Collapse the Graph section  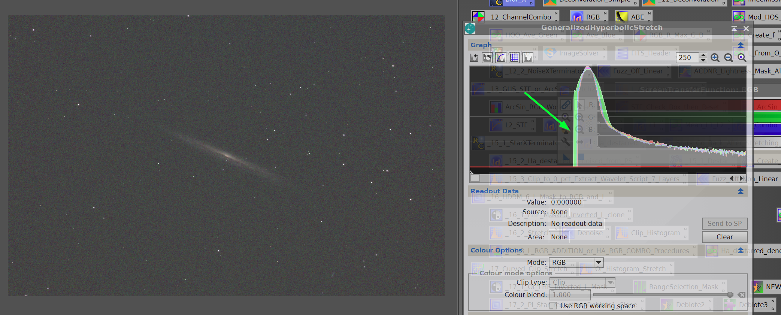[x=741, y=45]
